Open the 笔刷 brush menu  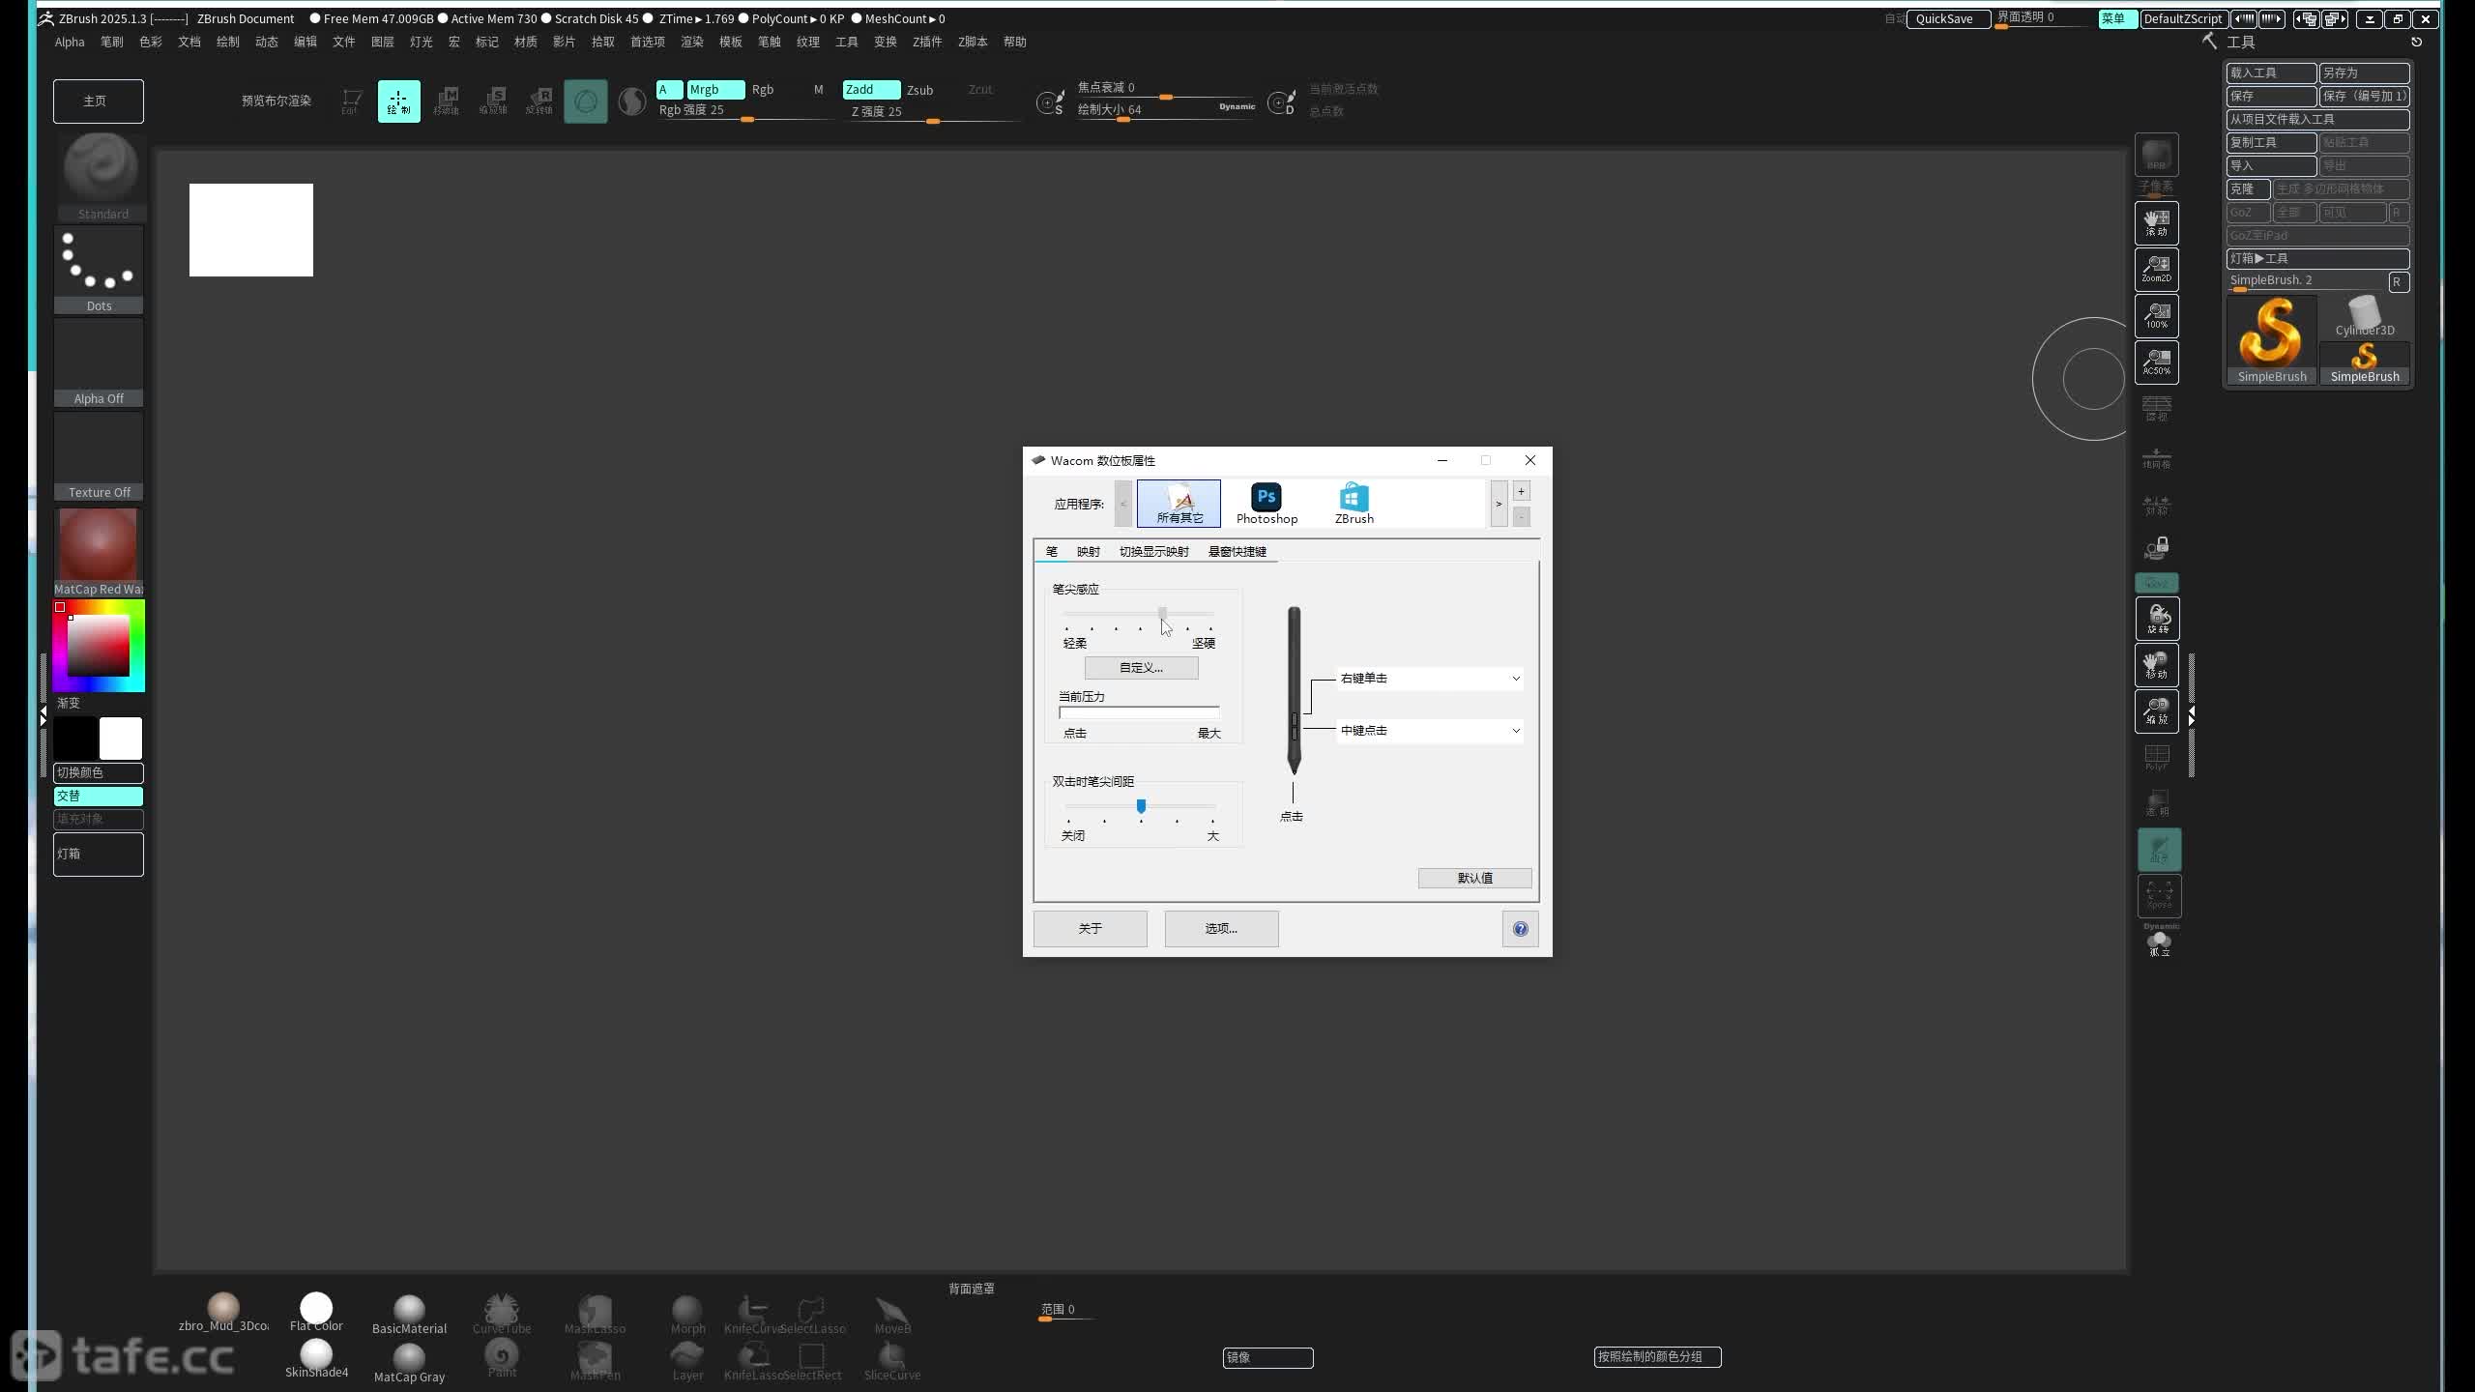click(x=111, y=42)
